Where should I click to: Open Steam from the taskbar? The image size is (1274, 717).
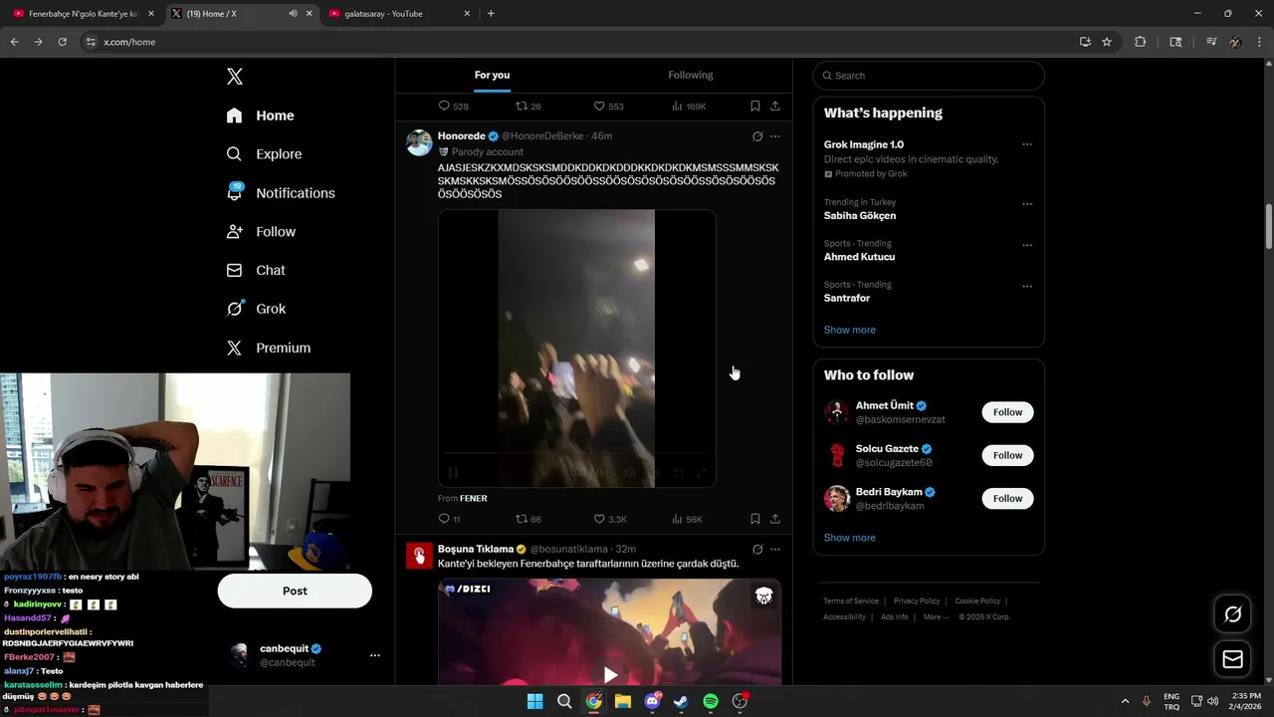click(x=681, y=701)
